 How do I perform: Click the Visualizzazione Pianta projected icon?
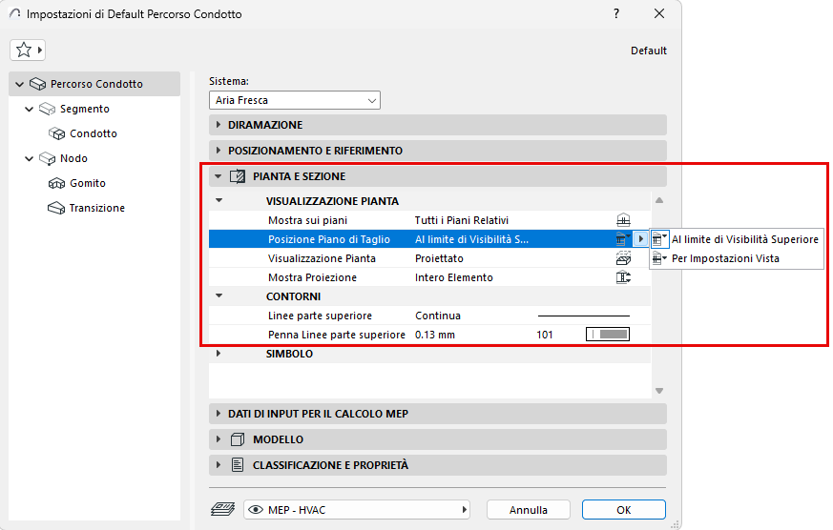click(623, 258)
